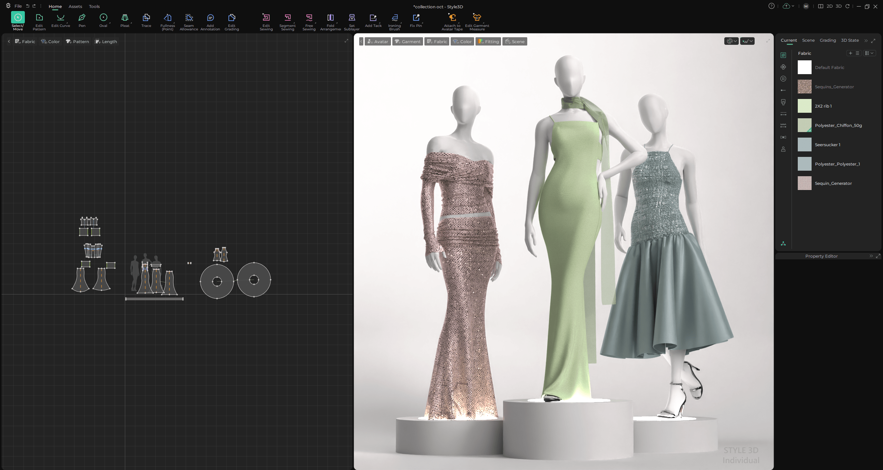Select the Seam Allowance tool
This screenshot has width=883, height=470.
189,18
